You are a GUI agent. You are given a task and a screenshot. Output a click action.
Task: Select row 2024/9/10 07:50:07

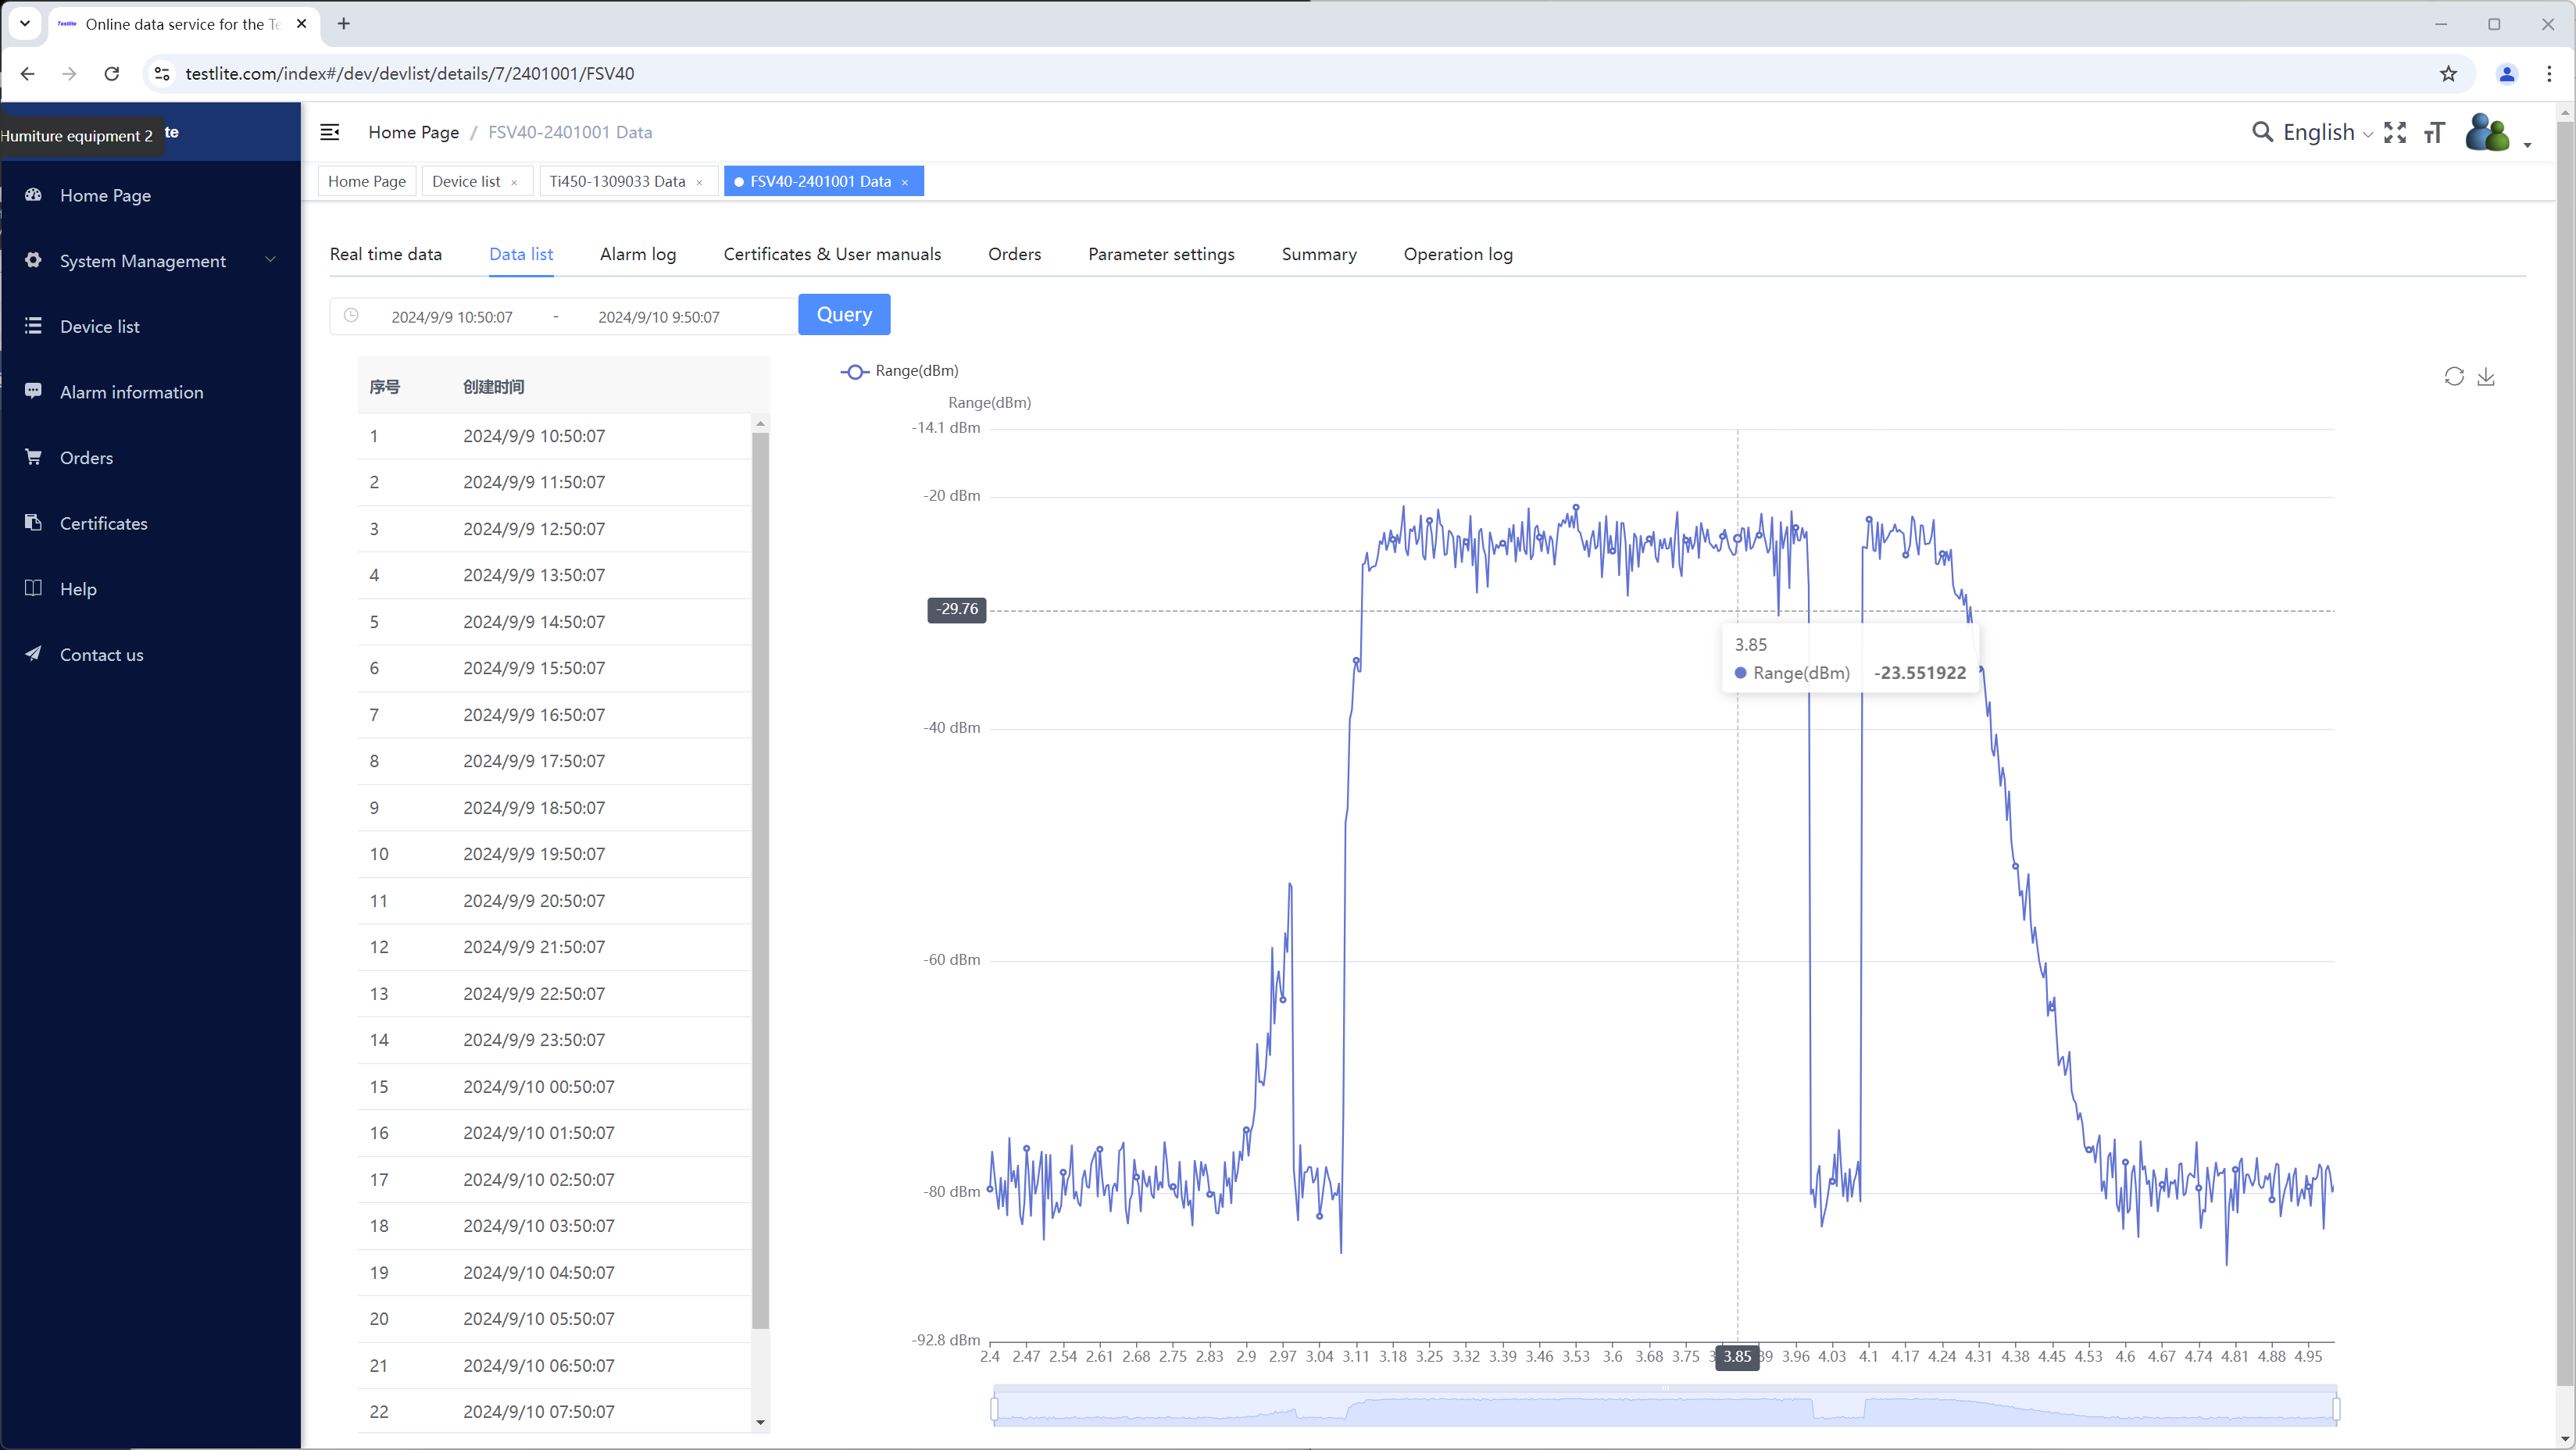click(554, 1412)
